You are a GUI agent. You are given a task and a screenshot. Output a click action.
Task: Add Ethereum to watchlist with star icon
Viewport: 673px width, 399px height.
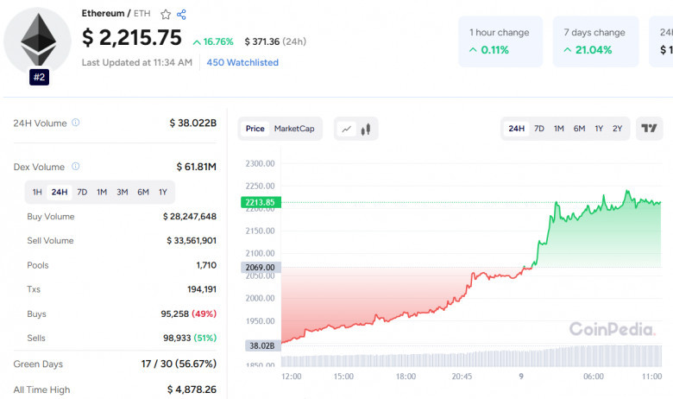[x=166, y=15]
